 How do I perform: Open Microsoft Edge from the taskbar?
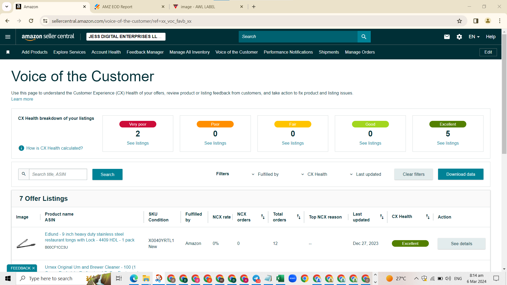coord(134,278)
